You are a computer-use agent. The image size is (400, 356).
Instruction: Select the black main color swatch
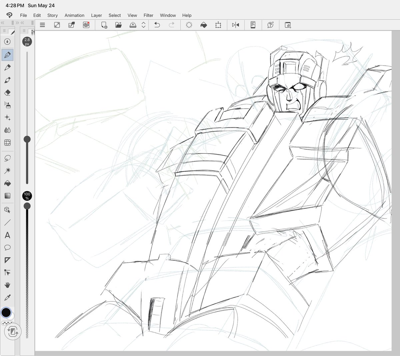click(6, 312)
